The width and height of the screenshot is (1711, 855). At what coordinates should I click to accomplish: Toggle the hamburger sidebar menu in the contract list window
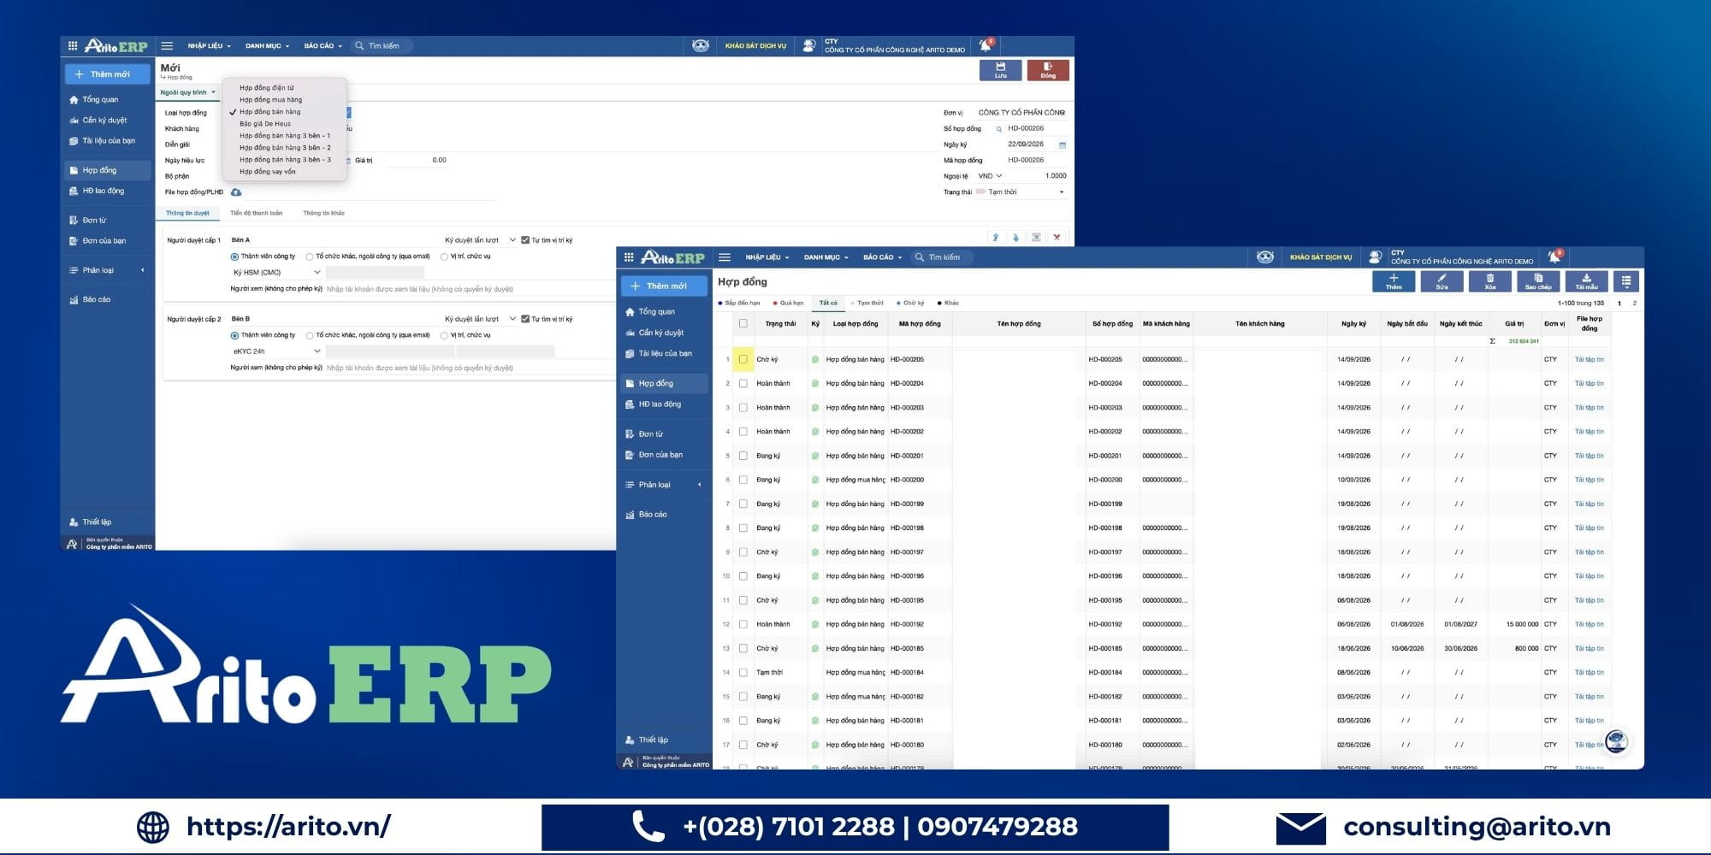coord(725,257)
